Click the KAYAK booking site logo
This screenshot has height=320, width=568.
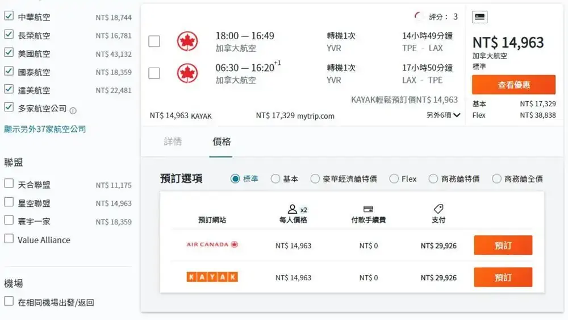(x=212, y=277)
